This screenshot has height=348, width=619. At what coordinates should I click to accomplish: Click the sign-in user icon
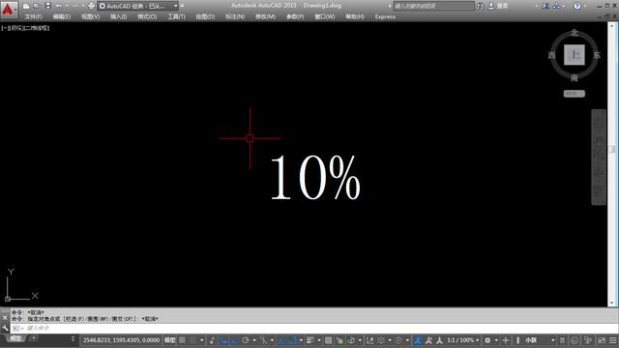pos(491,6)
